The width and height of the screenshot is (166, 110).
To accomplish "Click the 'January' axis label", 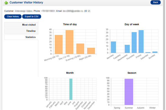I will 49,104.
